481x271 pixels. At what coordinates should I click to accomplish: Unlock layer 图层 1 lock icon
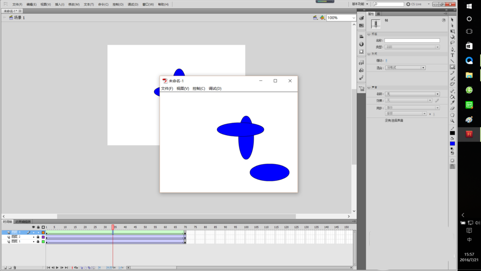click(38, 242)
